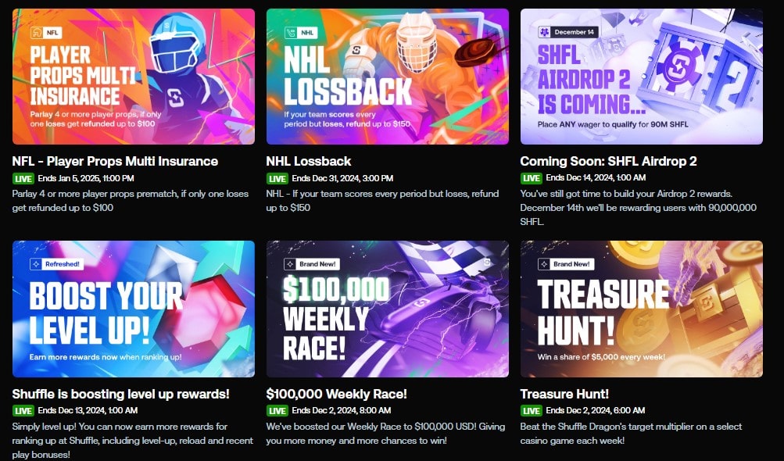This screenshot has width=784, height=461.
Task: Open NFL - Player Props Multi Insurance title
Action: click(115, 161)
